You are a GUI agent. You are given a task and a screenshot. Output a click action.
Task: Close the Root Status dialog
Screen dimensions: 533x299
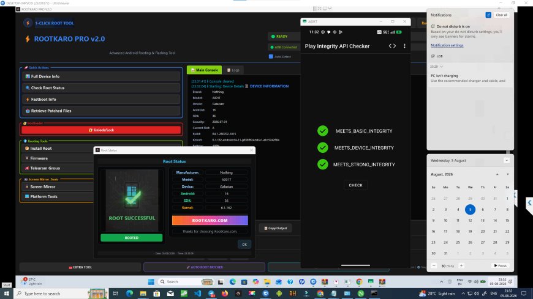coord(252,150)
